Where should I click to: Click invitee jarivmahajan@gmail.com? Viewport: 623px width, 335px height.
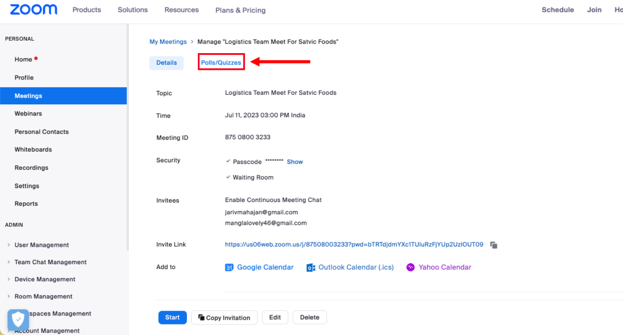point(262,212)
